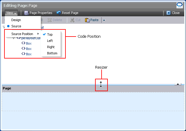Click the Page header bar
This screenshot has width=186, height=131.
pos(93,89)
